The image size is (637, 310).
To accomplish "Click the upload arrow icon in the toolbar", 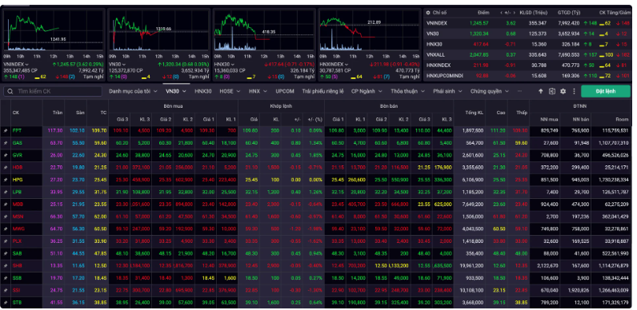I will [x=541, y=91].
